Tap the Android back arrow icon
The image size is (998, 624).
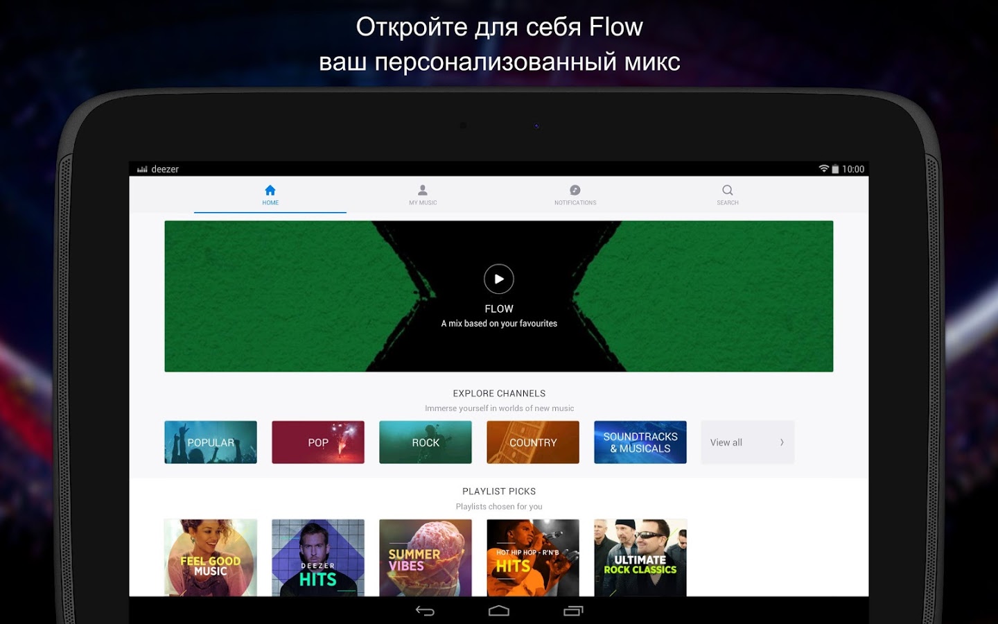click(x=425, y=611)
